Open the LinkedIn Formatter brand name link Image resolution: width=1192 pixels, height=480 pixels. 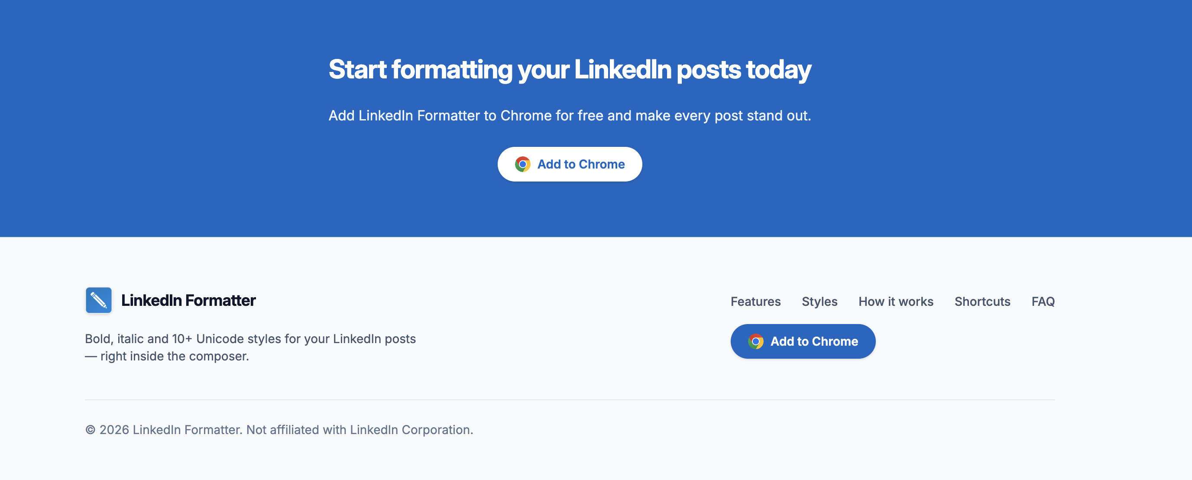coord(188,300)
